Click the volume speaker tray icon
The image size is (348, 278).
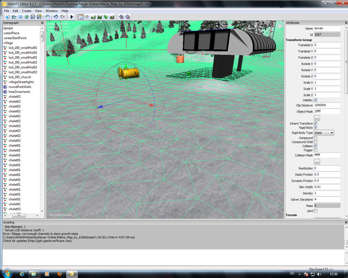[319, 274]
